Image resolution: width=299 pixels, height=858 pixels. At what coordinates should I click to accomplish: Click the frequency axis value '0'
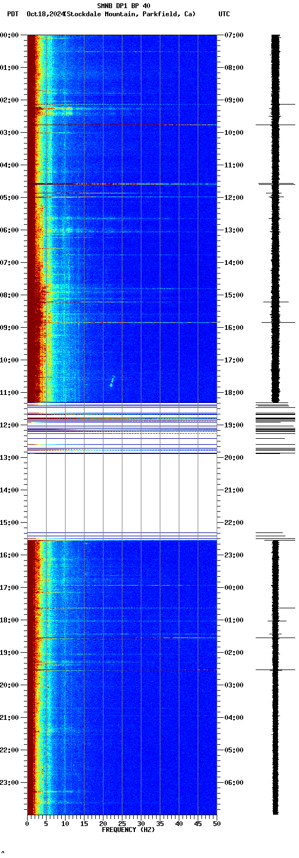tap(27, 824)
